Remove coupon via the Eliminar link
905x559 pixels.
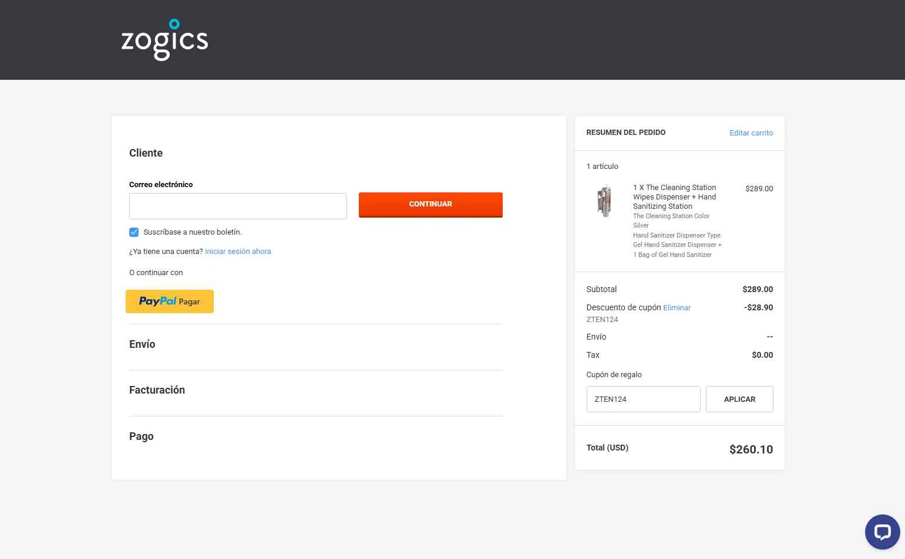tap(677, 307)
